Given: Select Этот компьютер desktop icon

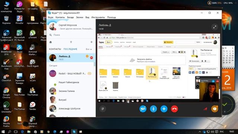Looking at the screenshot, I should click(6, 7).
